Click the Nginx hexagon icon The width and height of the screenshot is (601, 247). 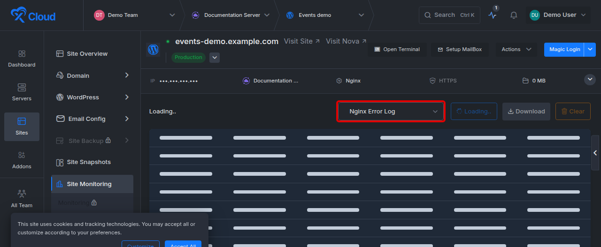pos(339,81)
